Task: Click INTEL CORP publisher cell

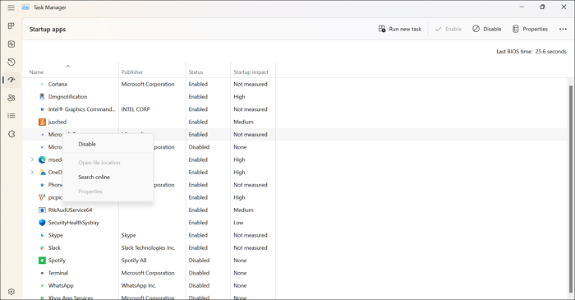Action: pyautogui.click(x=136, y=109)
